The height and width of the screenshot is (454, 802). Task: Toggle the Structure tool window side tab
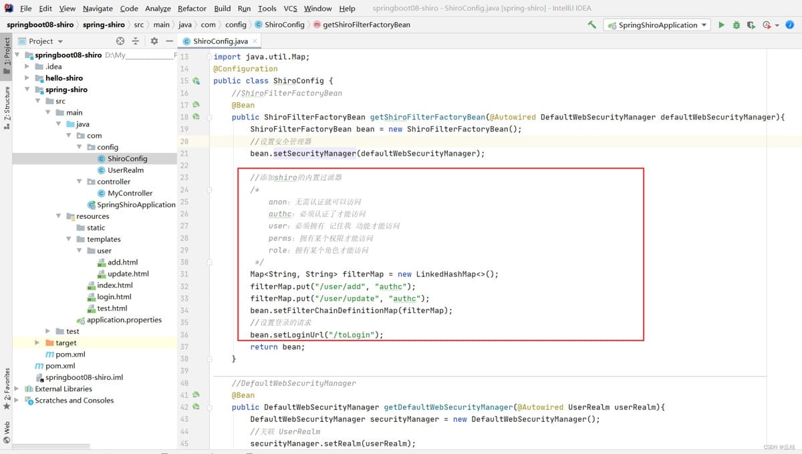7,107
